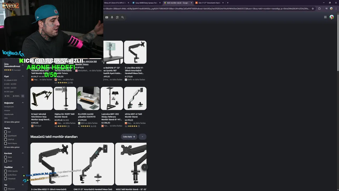
Task: Open ELLOVEN monitör yükseltici product image
Action: [x=88, y=98]
